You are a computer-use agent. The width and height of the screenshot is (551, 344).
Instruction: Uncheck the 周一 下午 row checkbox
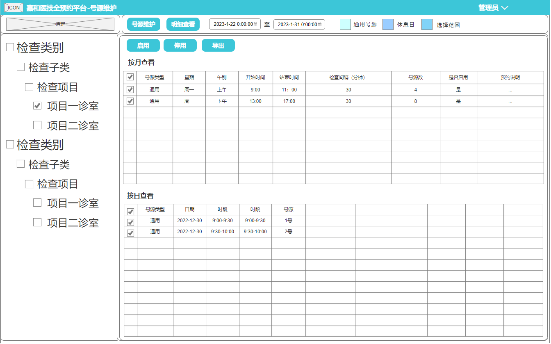coord(130,101)
